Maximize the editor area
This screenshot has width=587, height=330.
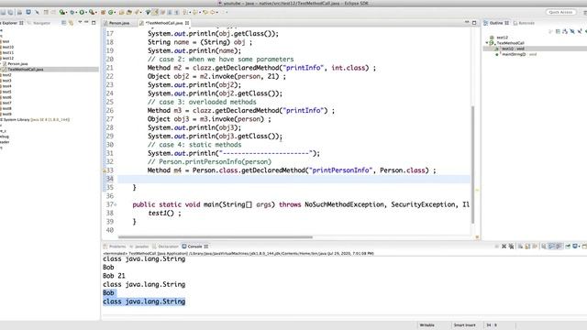point(474,23)
